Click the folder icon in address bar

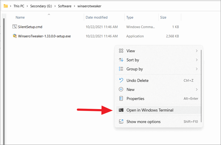6,6
